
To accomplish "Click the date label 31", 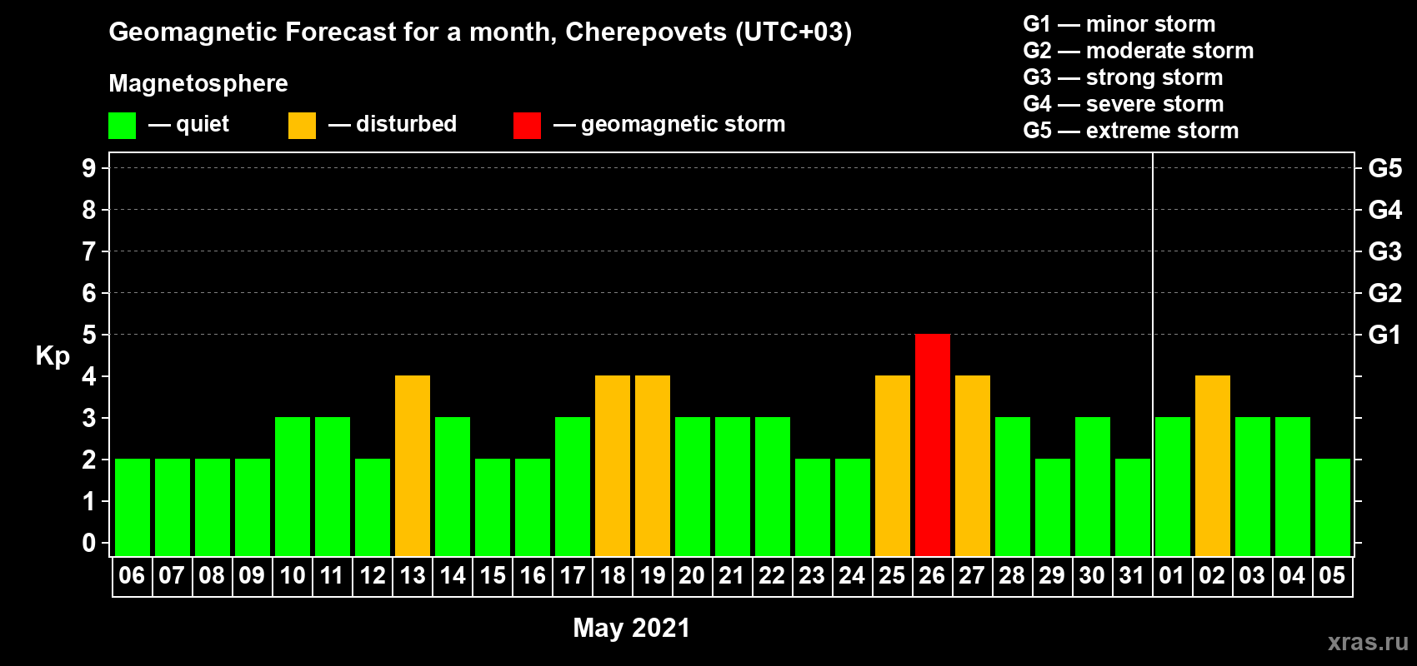I will coord(1132,576).
